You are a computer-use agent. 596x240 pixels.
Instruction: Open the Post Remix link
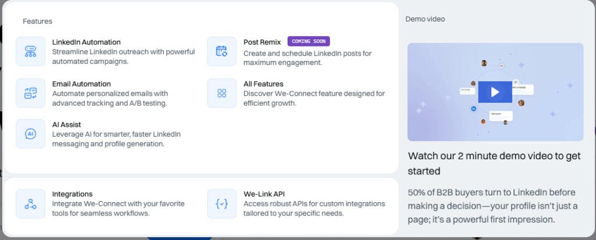262,42
